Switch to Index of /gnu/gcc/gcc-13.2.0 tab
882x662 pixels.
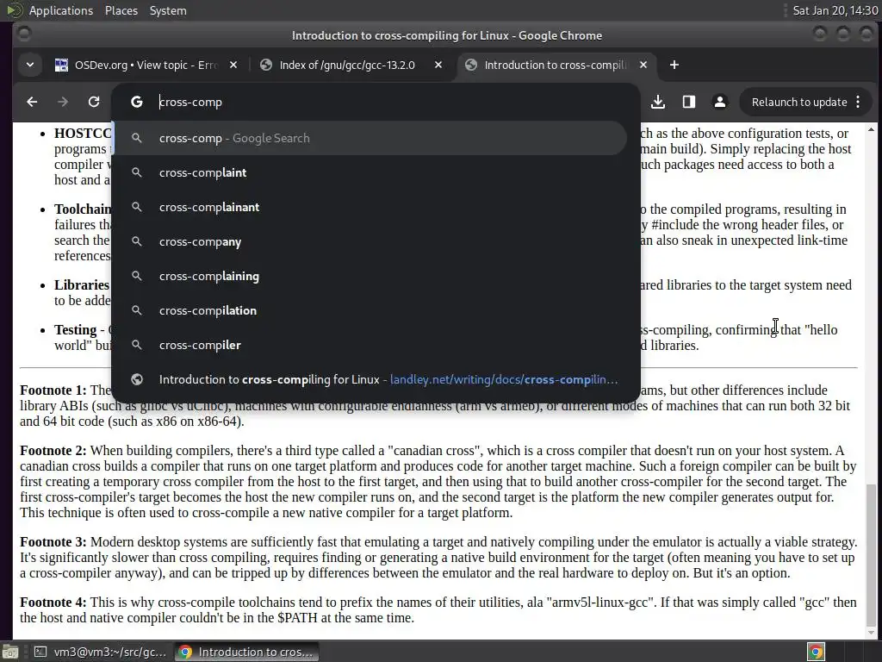tap(351, 65)
